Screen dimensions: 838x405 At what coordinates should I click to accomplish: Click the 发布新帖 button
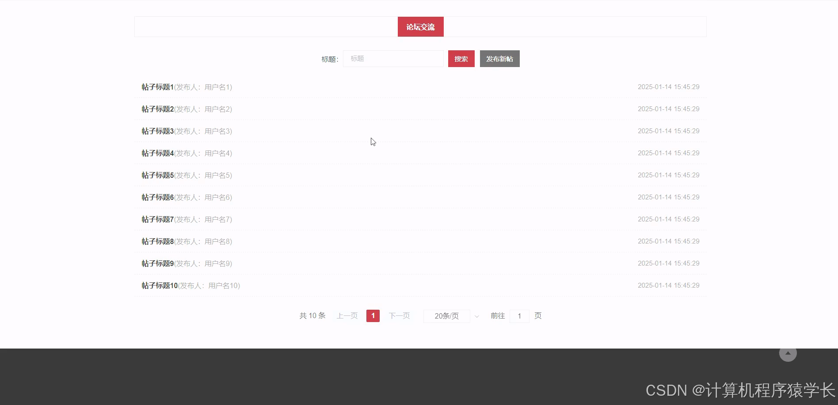[x=499, y=58]
